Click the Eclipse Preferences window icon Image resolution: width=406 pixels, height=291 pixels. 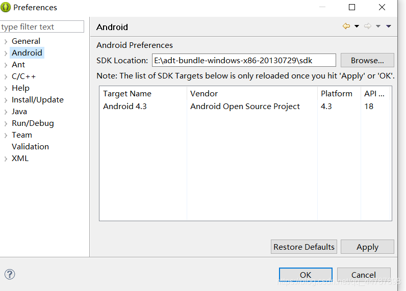(6, 7)
